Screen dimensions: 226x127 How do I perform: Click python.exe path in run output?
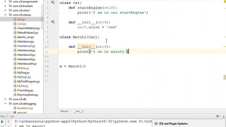click(76, 121)
